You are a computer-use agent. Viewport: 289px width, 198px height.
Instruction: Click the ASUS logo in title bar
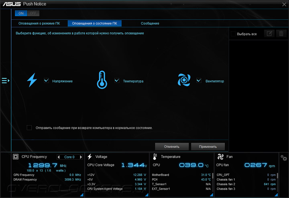point(12,4)
